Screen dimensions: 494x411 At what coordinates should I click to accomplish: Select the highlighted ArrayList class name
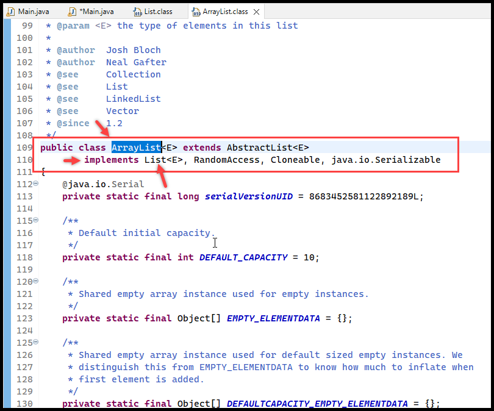tap(136, 147)
